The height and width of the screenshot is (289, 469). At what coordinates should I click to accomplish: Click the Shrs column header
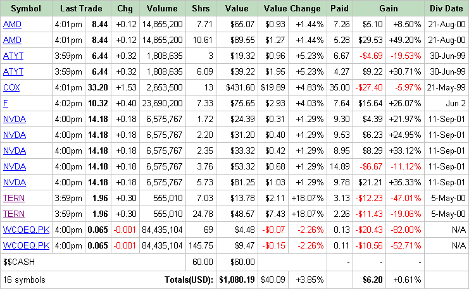coord(201,8)
